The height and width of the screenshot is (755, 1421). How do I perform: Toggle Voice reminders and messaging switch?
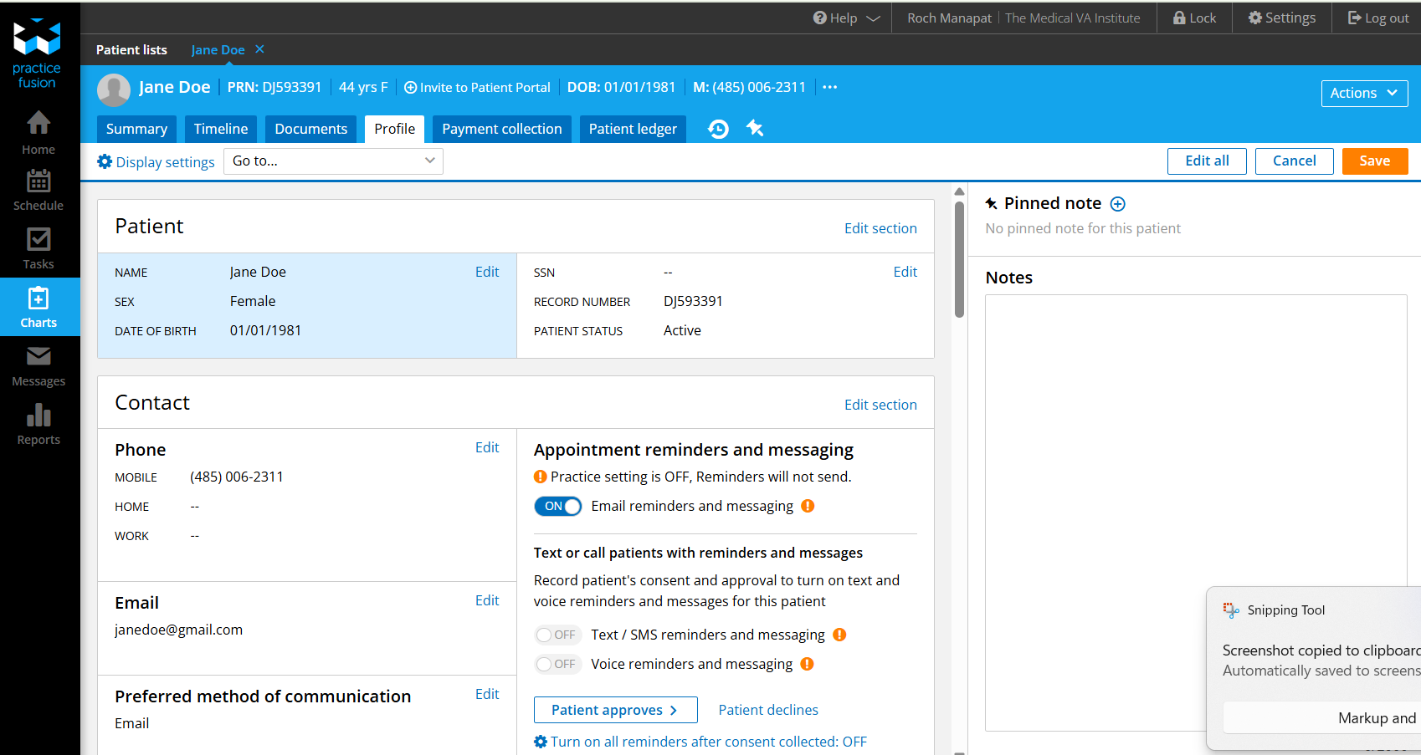(557, 664)
